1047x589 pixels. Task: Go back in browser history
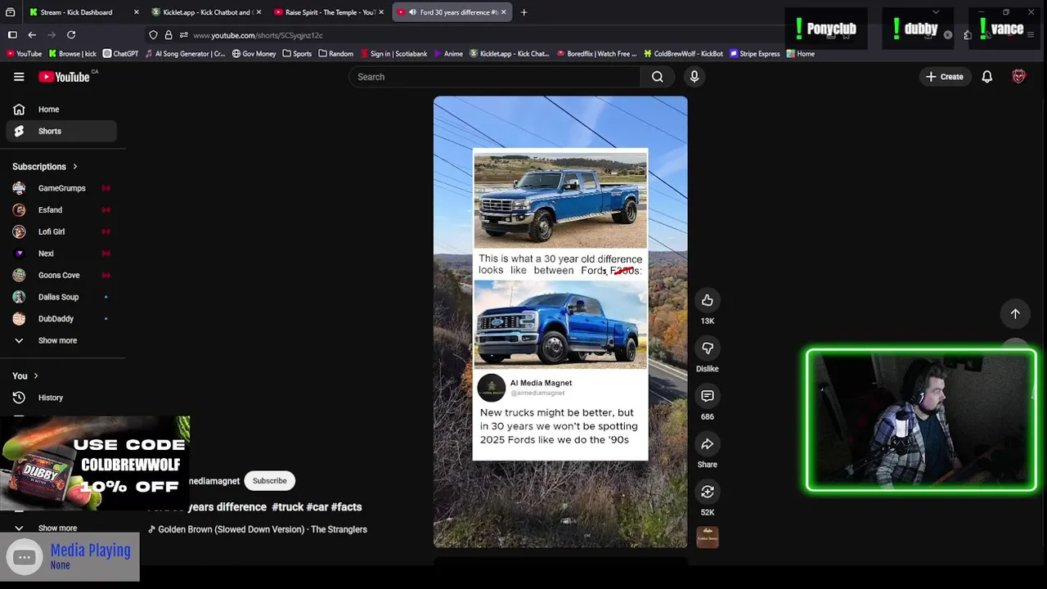coord(32,35)
